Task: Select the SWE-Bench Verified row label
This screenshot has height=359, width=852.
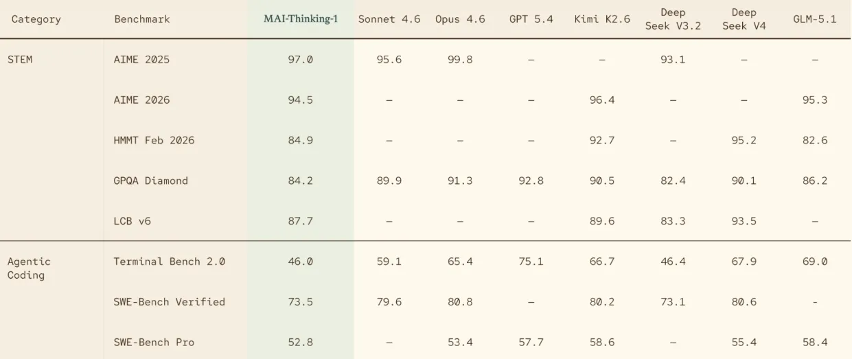Action: click(x=170, y=302)
